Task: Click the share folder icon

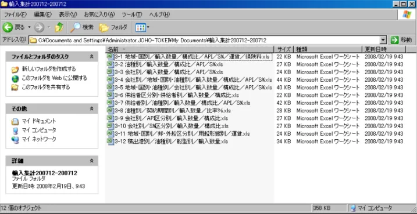Action: (x=15, y=87)
